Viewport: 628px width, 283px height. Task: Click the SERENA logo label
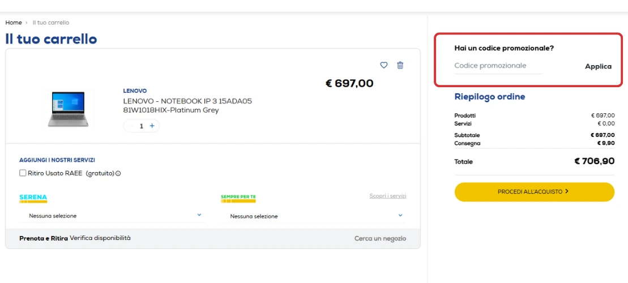pyautogui.click(x=33, y=198)
